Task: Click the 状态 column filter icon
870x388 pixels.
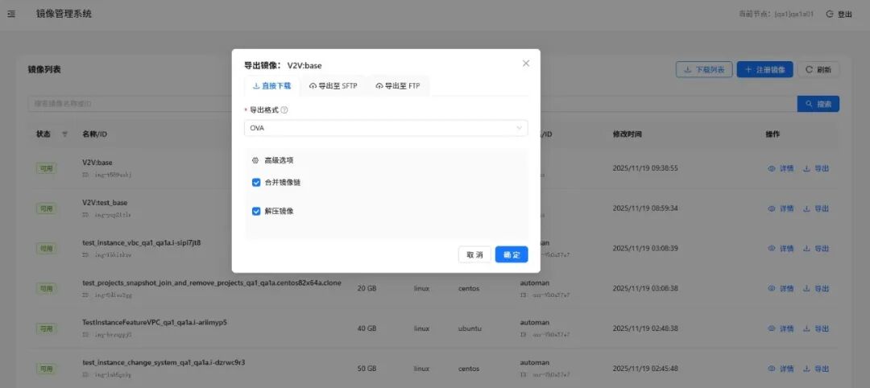Action: click(x=65, y=134)
